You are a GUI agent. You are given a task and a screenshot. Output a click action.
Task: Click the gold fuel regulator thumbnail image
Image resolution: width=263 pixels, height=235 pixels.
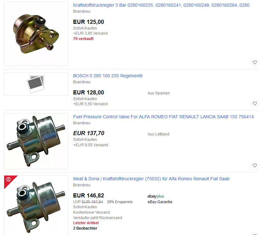click(x=36, y=34)
